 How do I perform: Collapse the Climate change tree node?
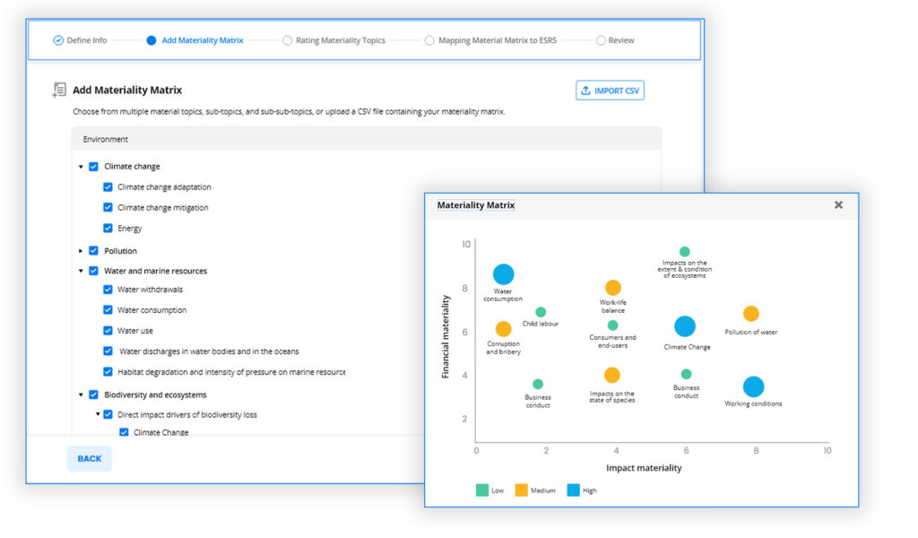(79, 166)
